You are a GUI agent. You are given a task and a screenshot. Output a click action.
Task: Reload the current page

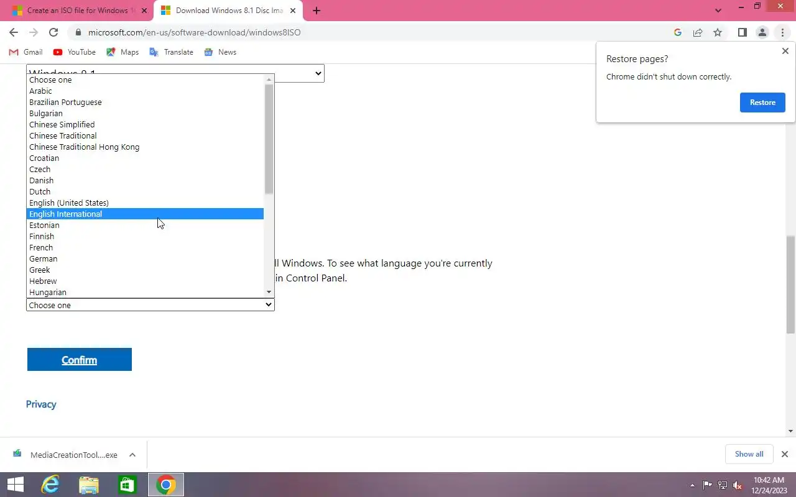tap(53, 32)
